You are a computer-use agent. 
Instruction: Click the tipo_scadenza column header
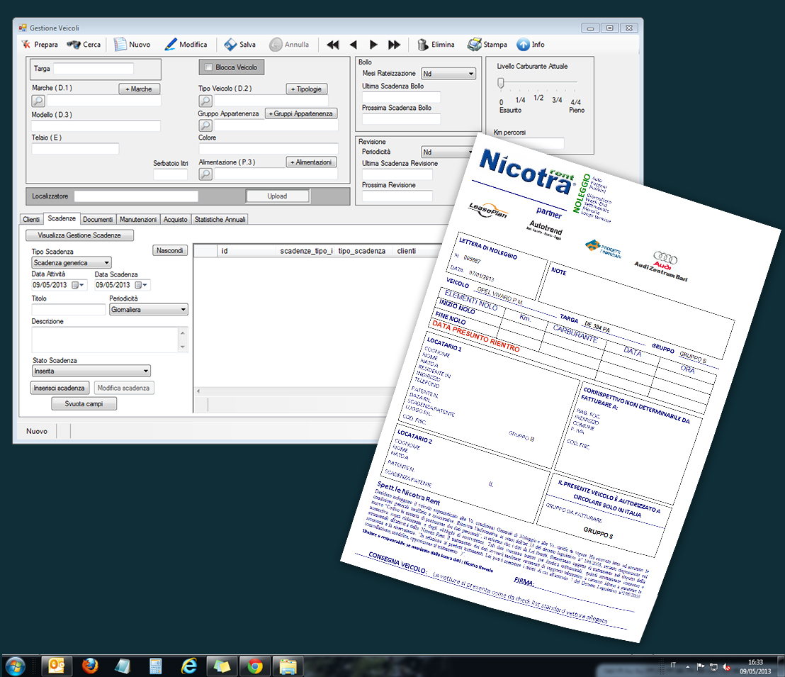click(x=362, y=250)
